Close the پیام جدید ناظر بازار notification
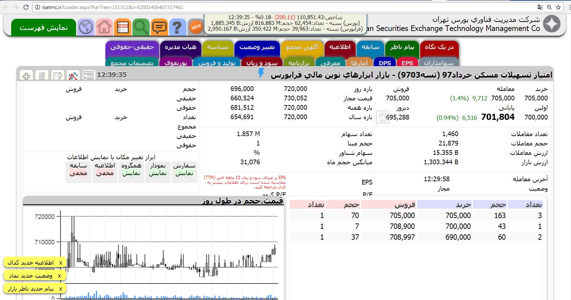 [61, 289]
